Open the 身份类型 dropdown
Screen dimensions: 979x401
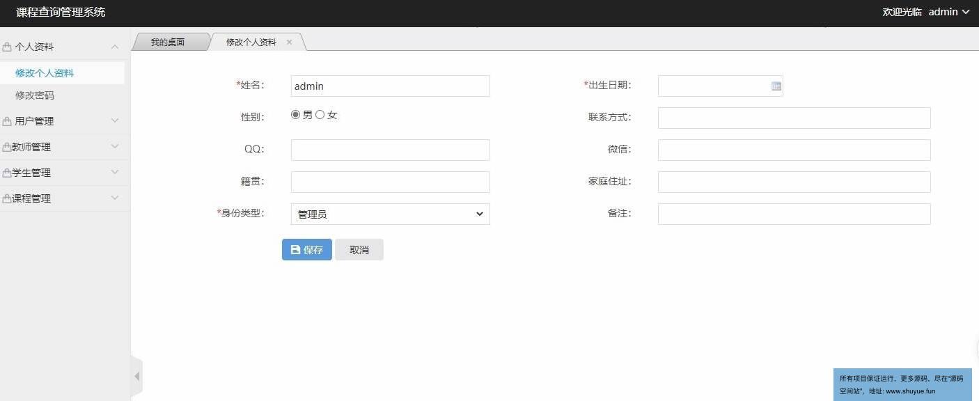[x=390, y=214]
